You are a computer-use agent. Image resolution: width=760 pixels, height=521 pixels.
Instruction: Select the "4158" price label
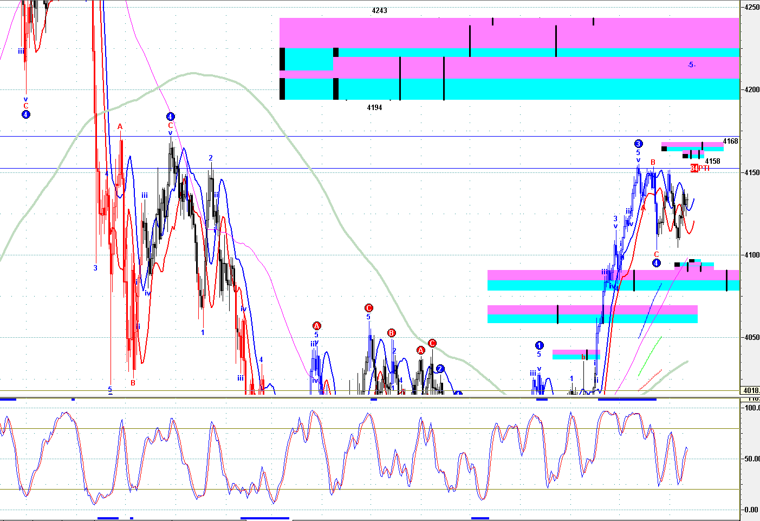712,161
